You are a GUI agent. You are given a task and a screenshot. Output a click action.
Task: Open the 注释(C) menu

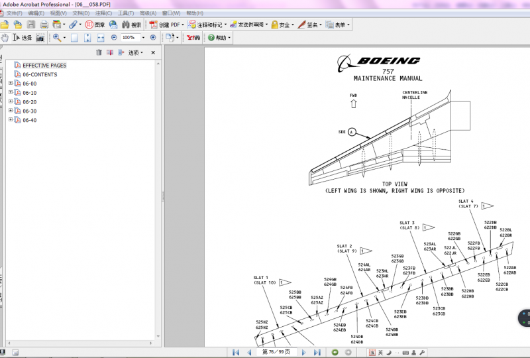[103, 13]
